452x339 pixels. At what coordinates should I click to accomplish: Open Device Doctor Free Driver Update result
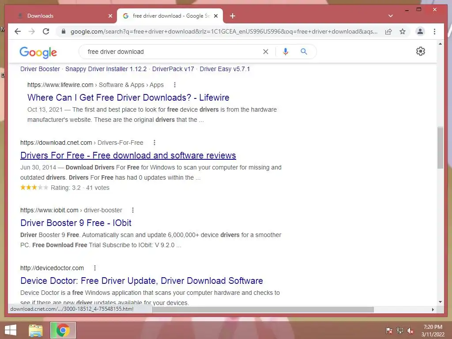point(142,280)
